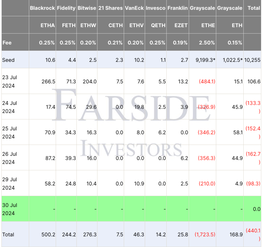Select the Bitwise column header
Screen dimensions: 263x247
[87, 8]
